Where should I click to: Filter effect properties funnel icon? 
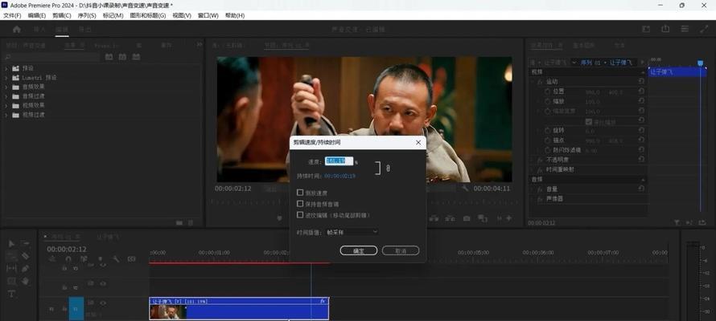tap(677, 222)
